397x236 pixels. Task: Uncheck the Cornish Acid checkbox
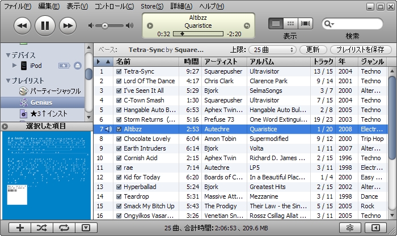pyautogui.click(x=119, y=158)
